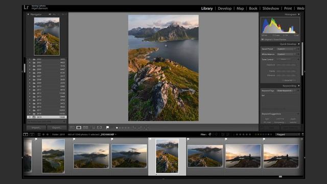327x184 pixels.
Task: Click the left folders panel scrollbar
Action: (25, 68)
